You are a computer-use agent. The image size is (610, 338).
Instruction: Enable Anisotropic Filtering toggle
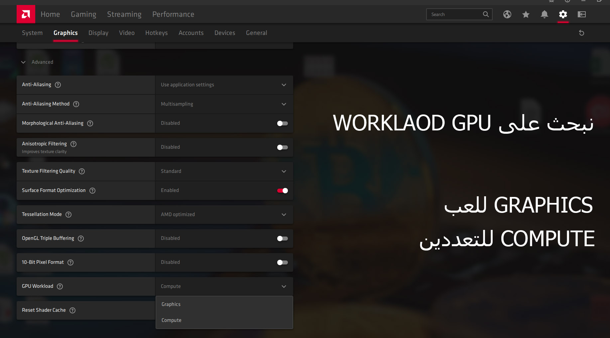(x=282, y=147)
